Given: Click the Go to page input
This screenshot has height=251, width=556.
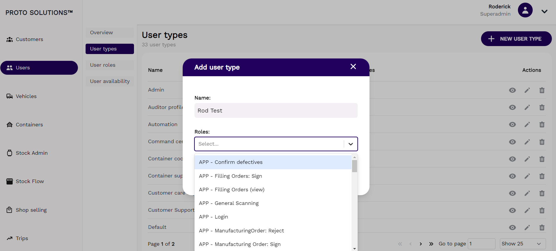Looking at the screenshot, I should click(482, 244).
